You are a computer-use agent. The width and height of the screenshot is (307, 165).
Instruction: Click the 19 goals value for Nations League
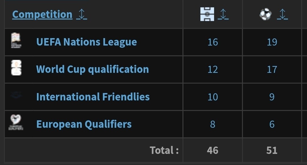point(272,42)
